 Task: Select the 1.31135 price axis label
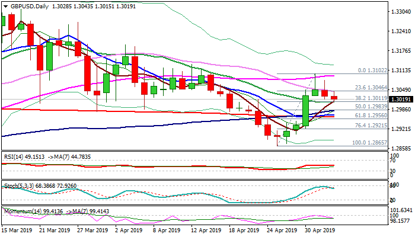click(x=401, y=71)
